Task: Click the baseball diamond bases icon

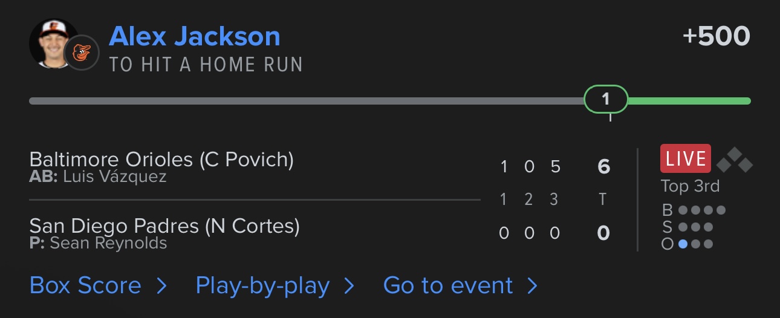Action: pos(734,160)
